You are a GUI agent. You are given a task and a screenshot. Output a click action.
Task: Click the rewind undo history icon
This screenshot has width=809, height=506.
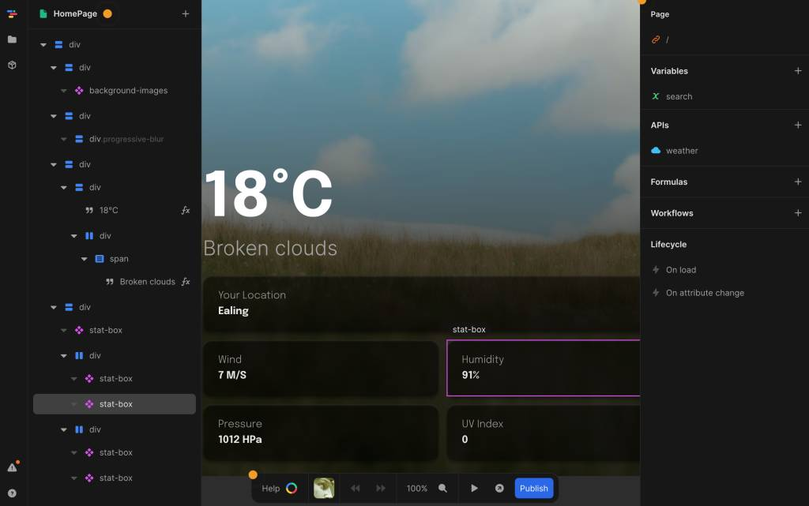355,488
